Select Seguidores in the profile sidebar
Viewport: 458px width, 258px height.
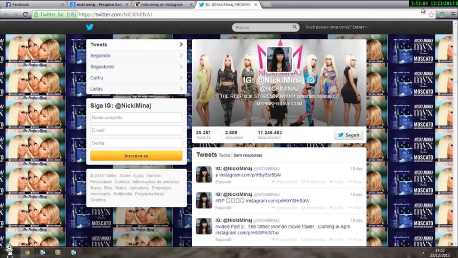pos(136,67)
